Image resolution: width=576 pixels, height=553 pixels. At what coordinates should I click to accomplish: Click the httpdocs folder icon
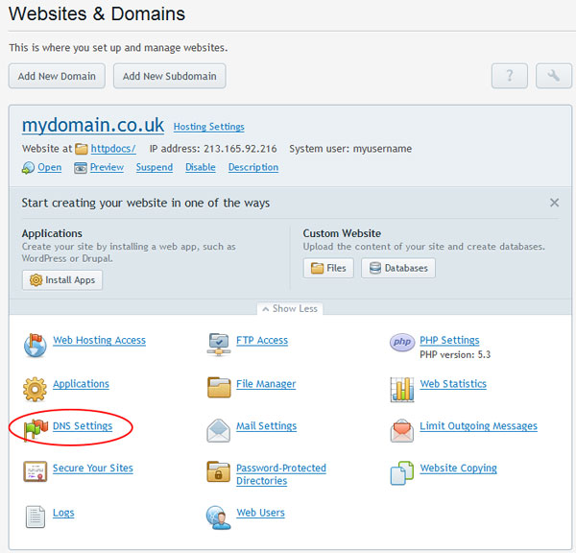coord(82,149)
